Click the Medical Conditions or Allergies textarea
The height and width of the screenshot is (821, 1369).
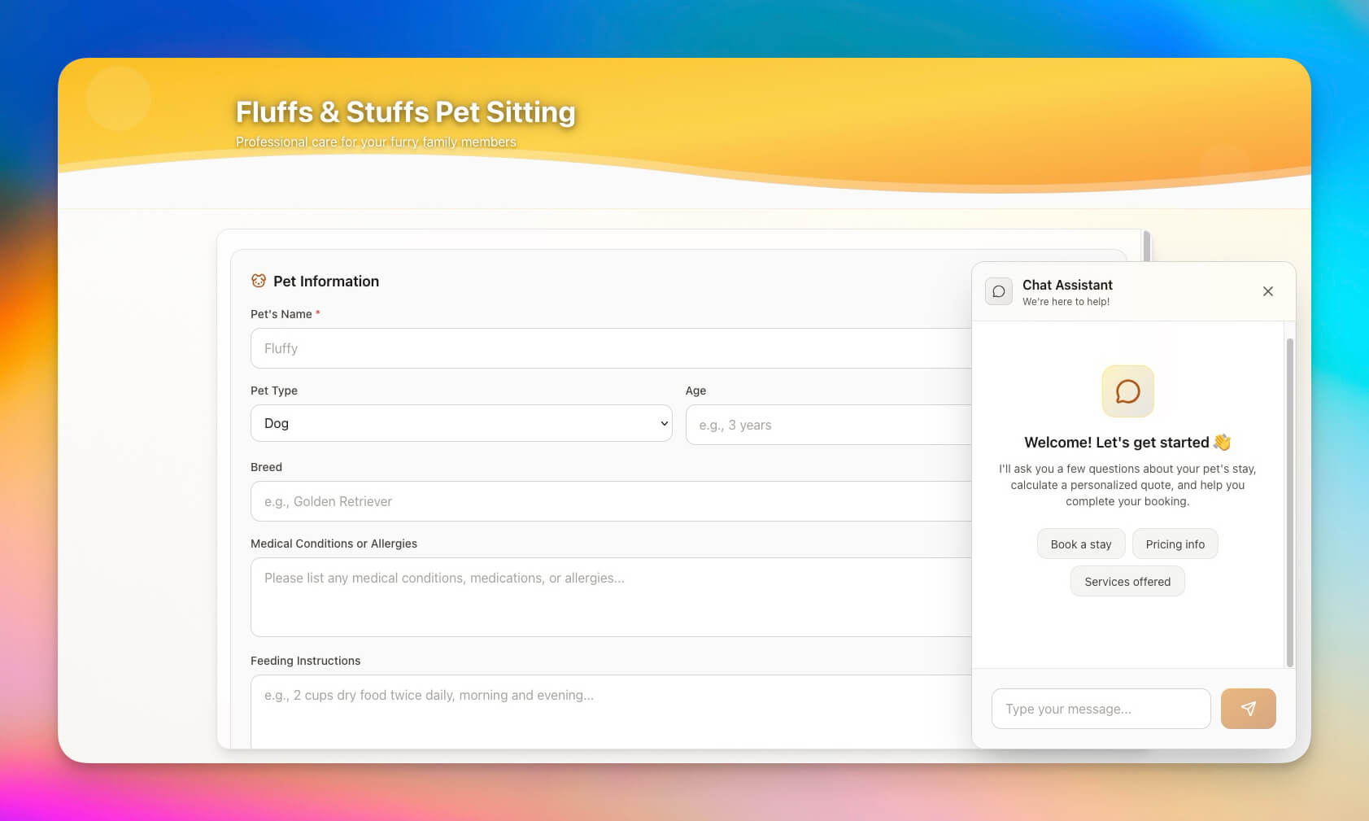(x=610, y=597)
